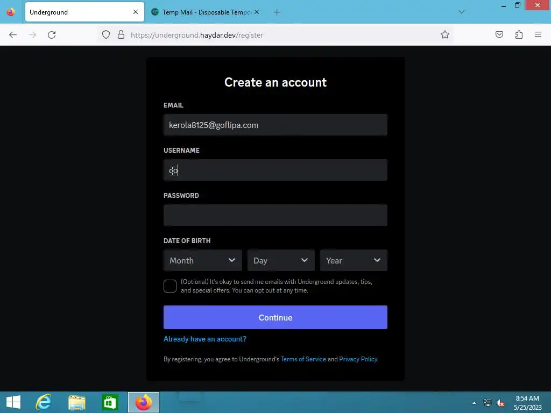The image size is (551, 413).
Task: Select the Underground tab
Action: tap(84, 12)
